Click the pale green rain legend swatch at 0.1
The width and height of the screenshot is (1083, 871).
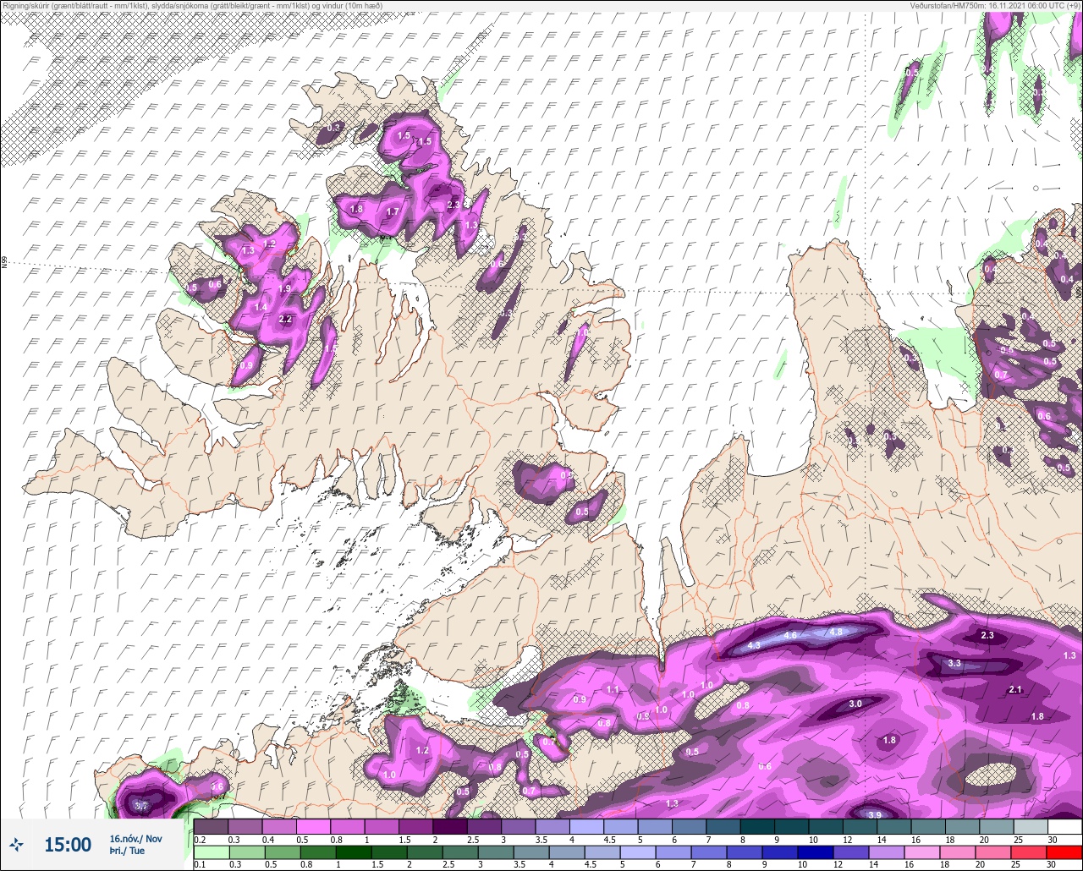(x=211, y=852)
